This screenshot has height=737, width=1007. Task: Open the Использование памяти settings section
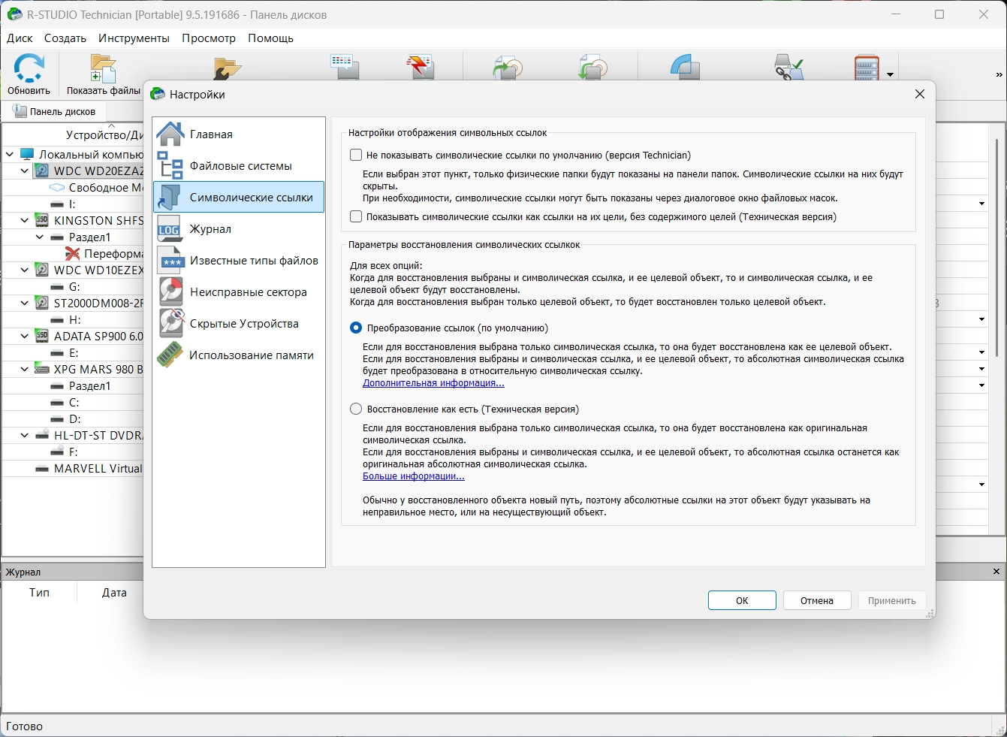pyautogui.click(x=239, y=355)
